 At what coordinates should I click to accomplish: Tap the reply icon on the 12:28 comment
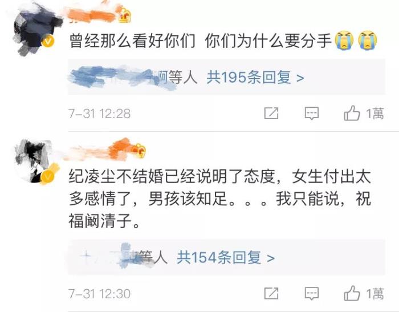point(312,114)
